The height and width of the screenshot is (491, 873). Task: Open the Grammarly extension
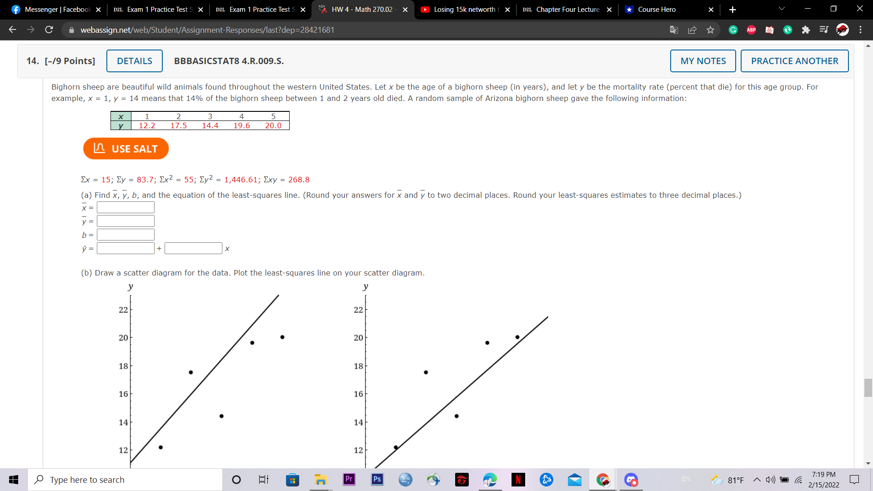tap(733, 30)
